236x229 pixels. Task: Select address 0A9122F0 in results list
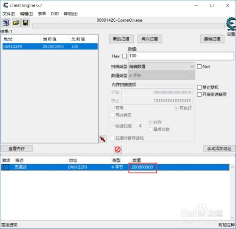tap(50, 46)
